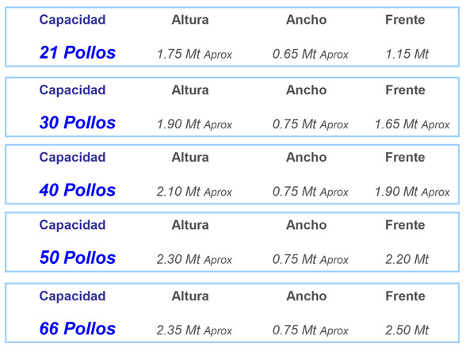Select the 2.10 Mt Aprox altura value
The image size is (466, 355).
194,192
